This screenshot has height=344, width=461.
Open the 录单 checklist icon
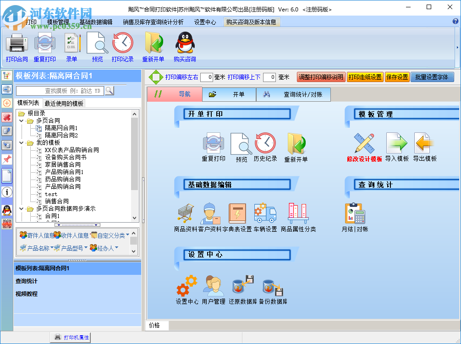pos(72,43)
